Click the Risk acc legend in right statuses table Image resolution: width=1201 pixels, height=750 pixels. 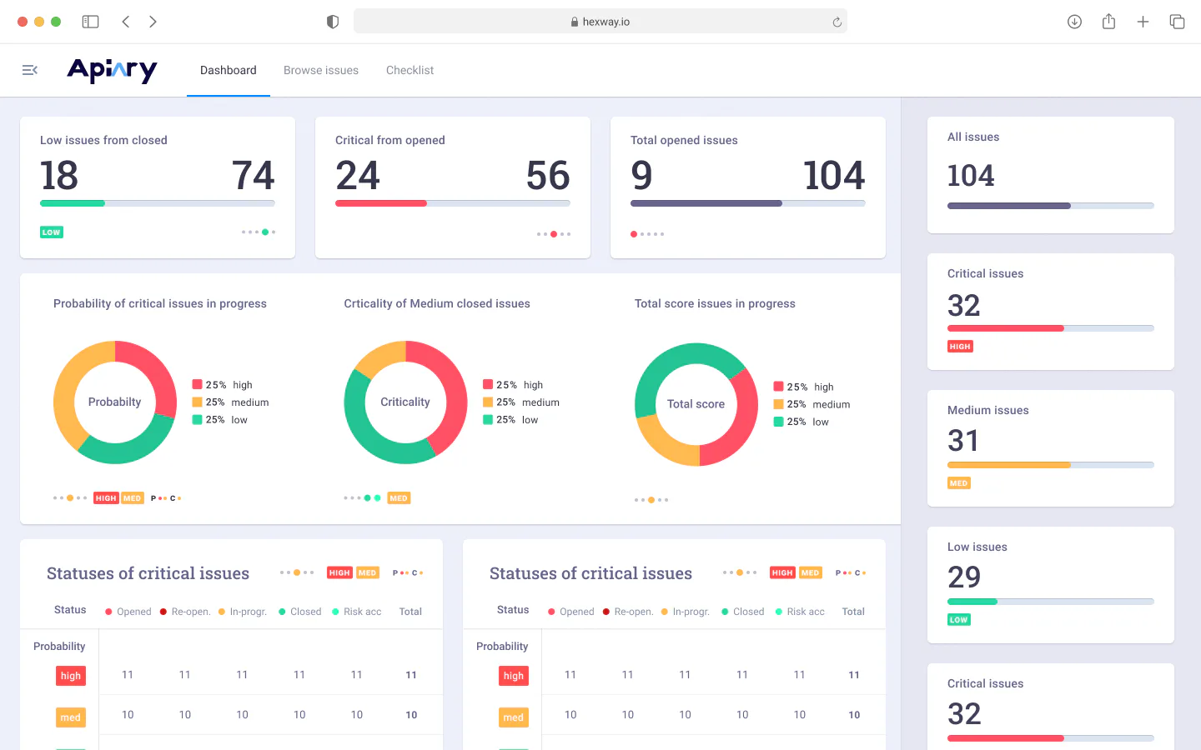pyautogui.click(x=800, y=612)
